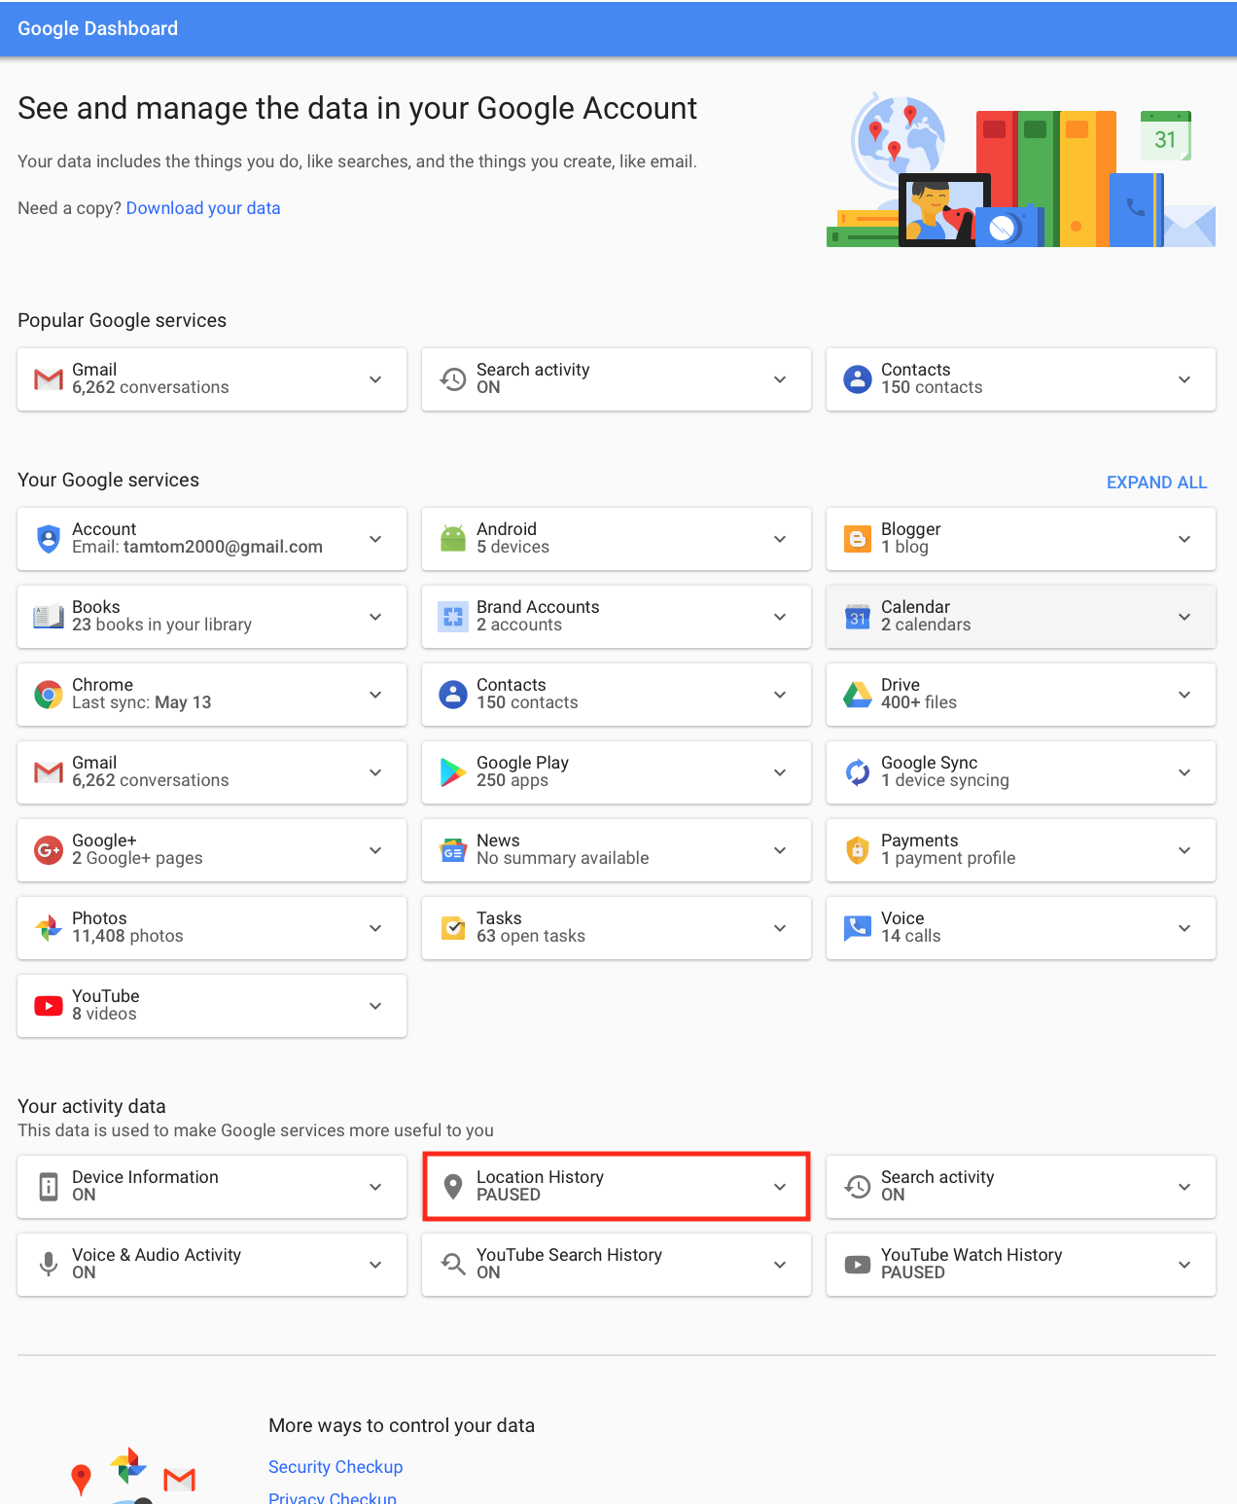Click the Chrome logo icon
Viewport: 1237px width, 1504px height.
[x=49, y=695]
